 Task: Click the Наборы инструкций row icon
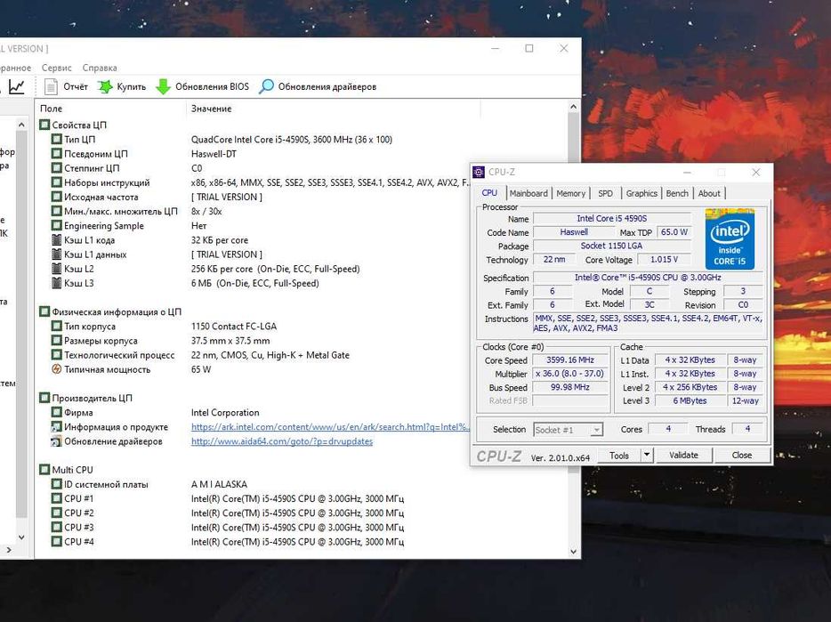coord(57,182)
